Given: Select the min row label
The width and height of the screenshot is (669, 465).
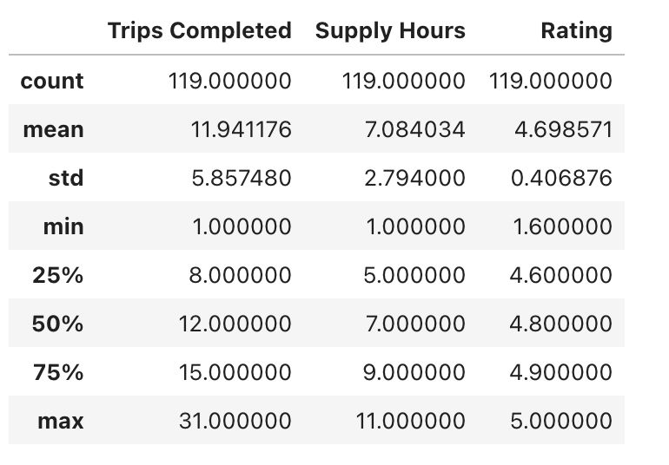Looking at the screenshot, I should pos(63,226).
